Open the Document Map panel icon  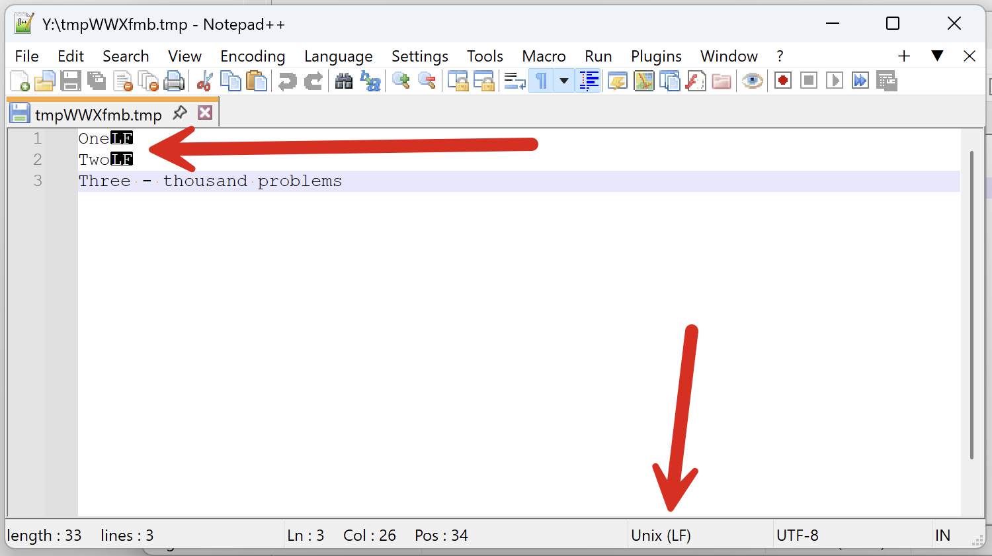643,80
